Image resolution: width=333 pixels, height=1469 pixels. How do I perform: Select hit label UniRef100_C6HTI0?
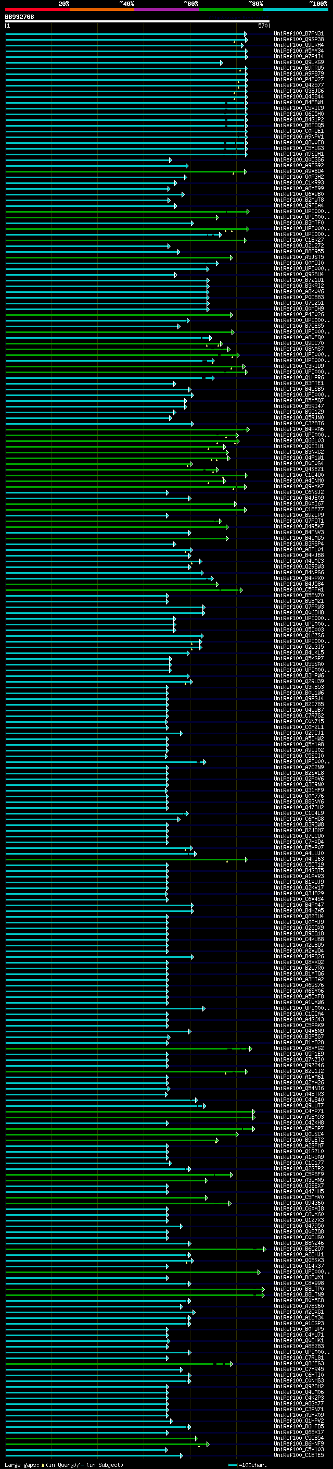coord(299,1375)
